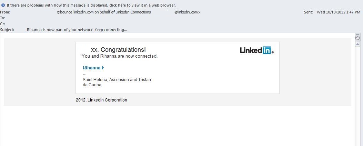Open the Rihanna profile name link
The height and width of the screenshot is (146, 363).
[93, 68]
